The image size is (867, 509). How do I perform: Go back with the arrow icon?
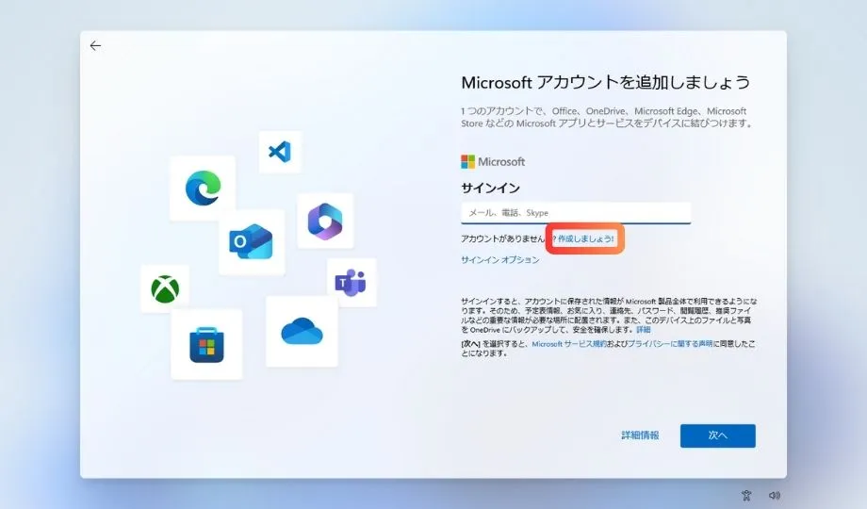(95, 45)
